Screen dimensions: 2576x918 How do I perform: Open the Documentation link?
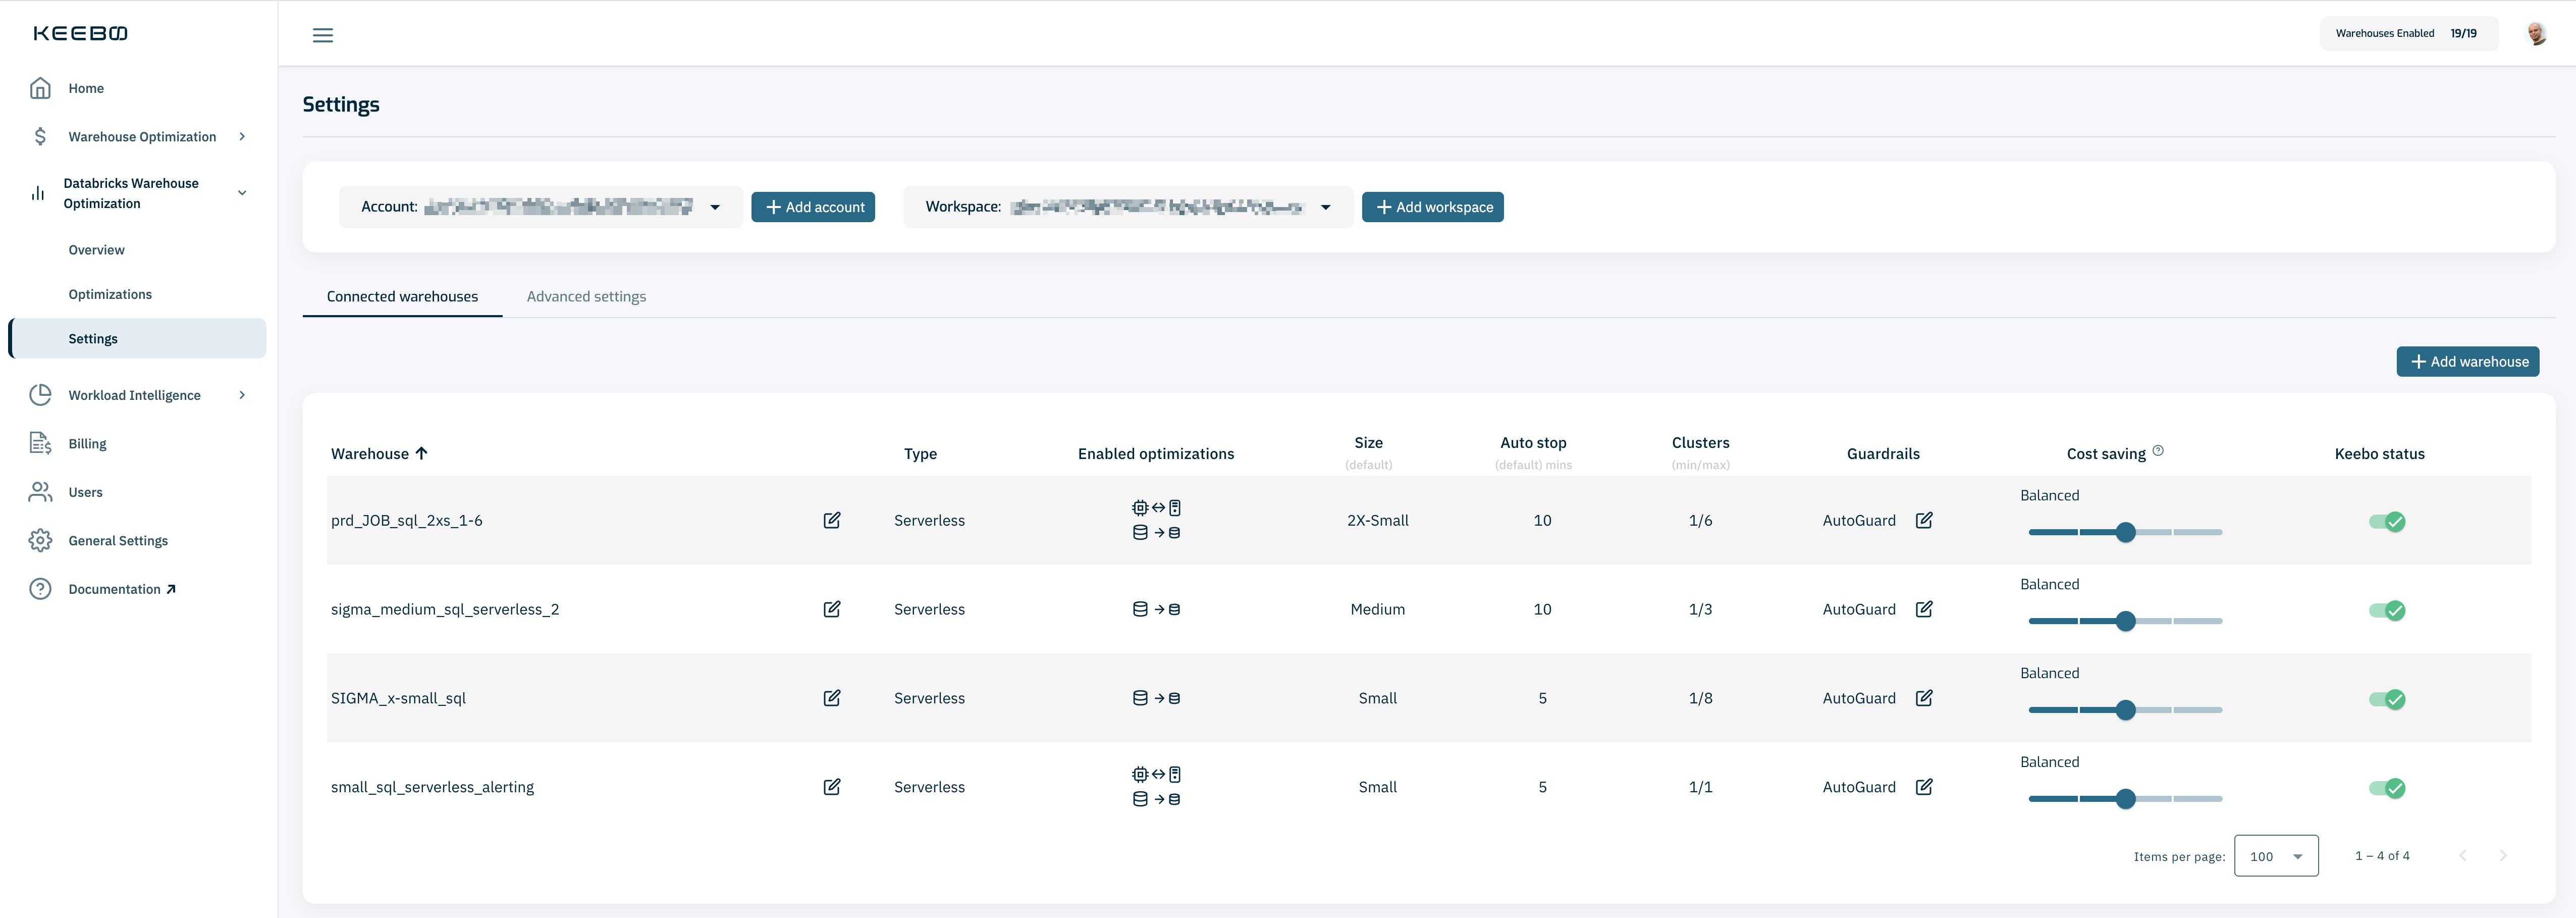122,589
